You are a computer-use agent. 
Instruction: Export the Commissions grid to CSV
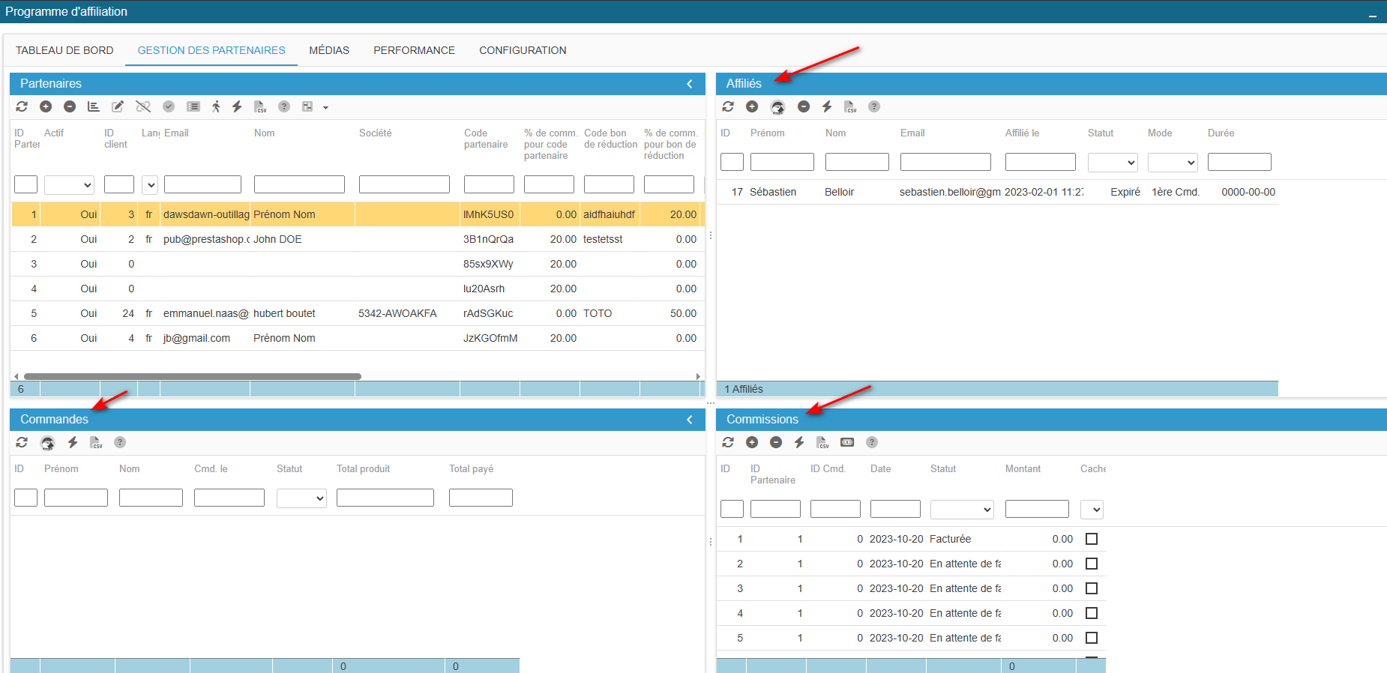pyautogui.click(x=822, y=442)
